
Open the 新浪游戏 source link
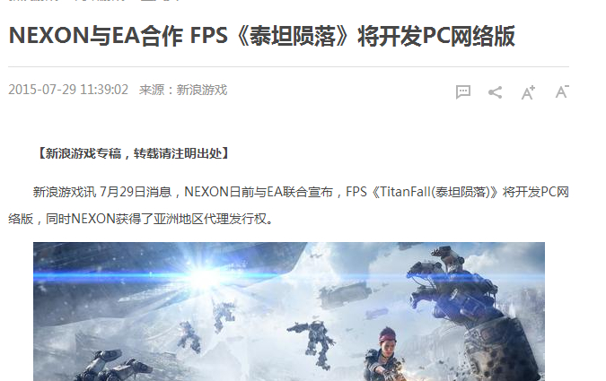click(x=202, y=90)
